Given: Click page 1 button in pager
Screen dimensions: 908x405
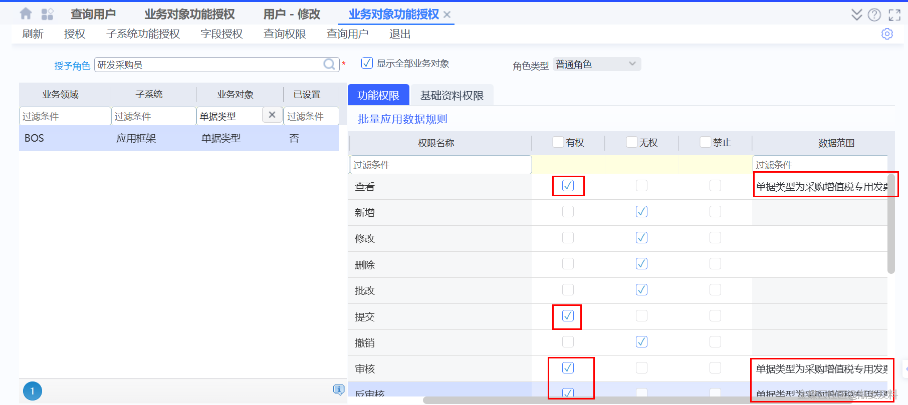Looking at the screenshot, I should pos(33,391).
